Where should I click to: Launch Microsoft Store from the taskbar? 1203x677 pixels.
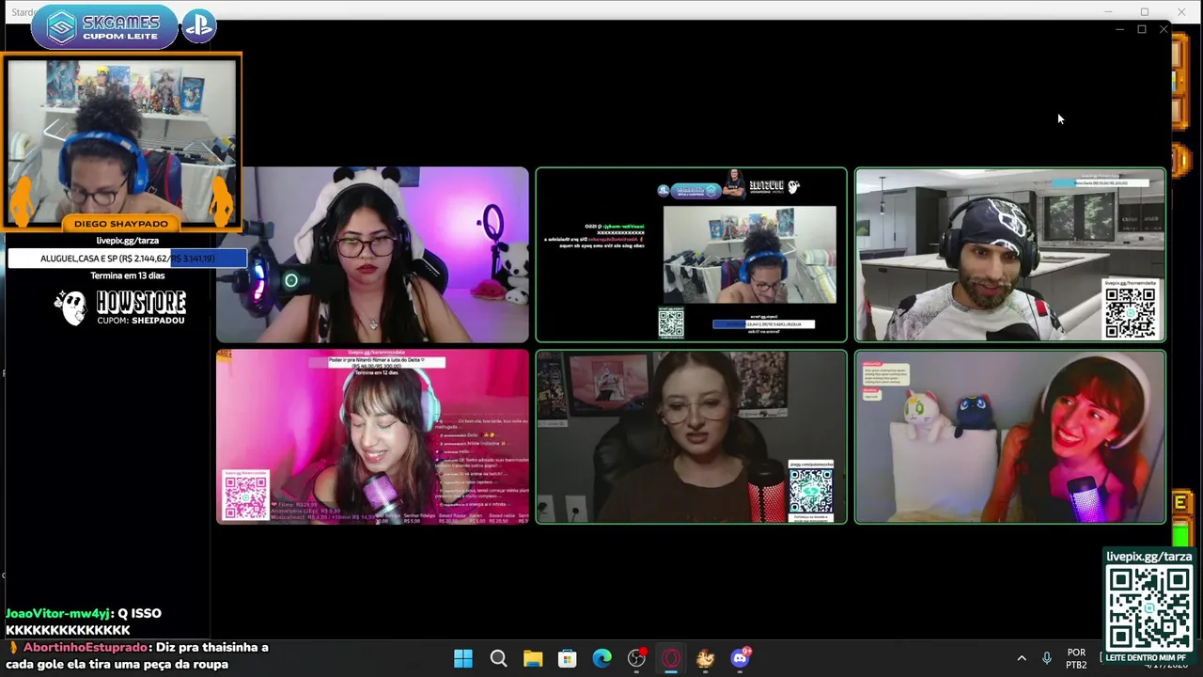[568, 658]
